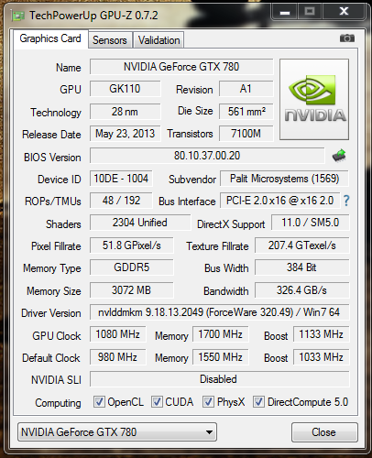Screen dimensions: 372x458
Task: Click the Device ID field 10DE - 1004
Action: click(x=121, y=179)
